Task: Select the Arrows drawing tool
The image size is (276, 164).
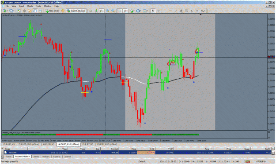Action: (x=202, y=11)
